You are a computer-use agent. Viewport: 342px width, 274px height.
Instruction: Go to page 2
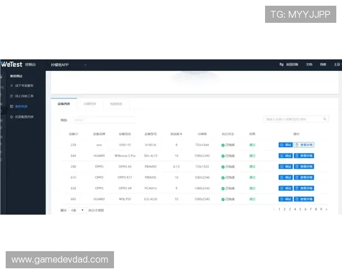coord(284,209)
